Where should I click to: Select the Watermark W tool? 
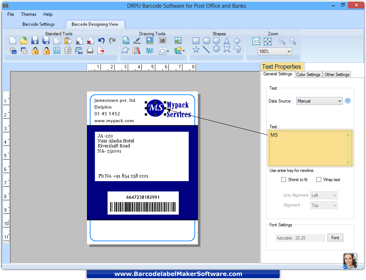(x=150, y=51)
